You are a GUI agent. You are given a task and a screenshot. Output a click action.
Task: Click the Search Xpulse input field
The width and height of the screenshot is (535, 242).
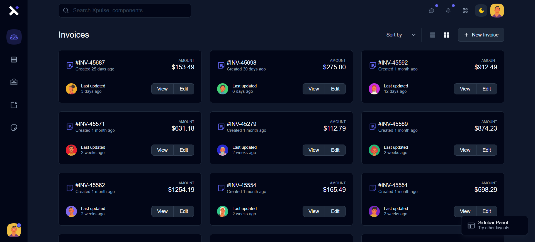coord(125,11)
